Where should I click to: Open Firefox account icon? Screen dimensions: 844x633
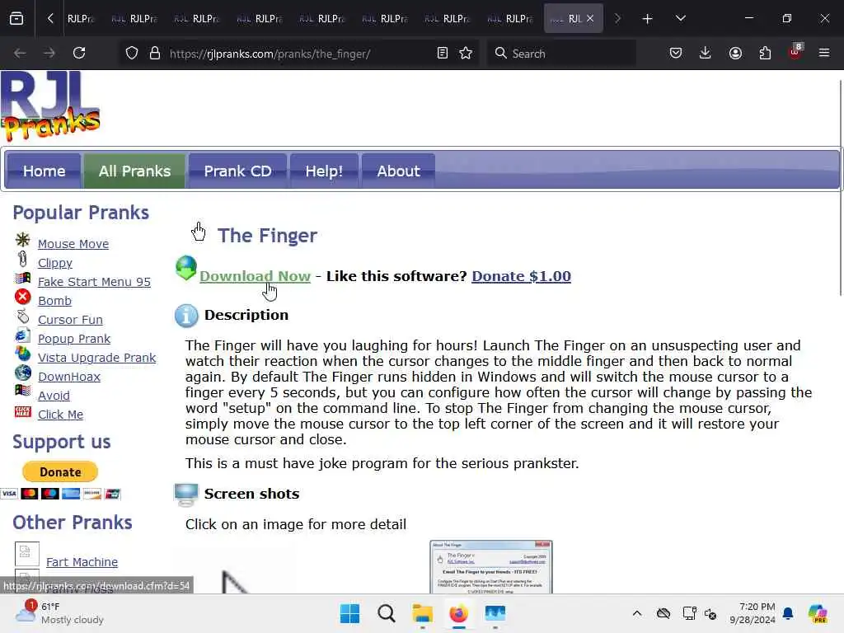[x=735, y=53]
